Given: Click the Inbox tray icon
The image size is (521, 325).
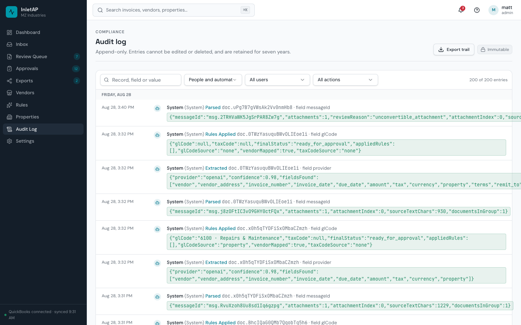Looking at the screenshot, I should 9,44.
